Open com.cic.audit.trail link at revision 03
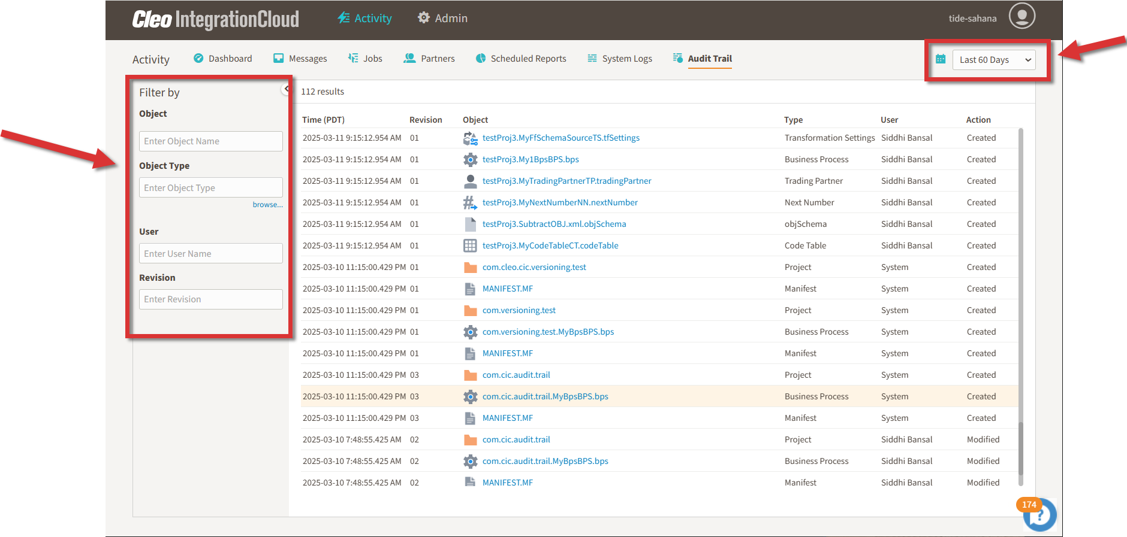Image resolution: width=1127 pixels, height=537 pixels. [x=516, y=375]
